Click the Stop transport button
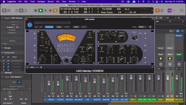 [x=35, y=10]
